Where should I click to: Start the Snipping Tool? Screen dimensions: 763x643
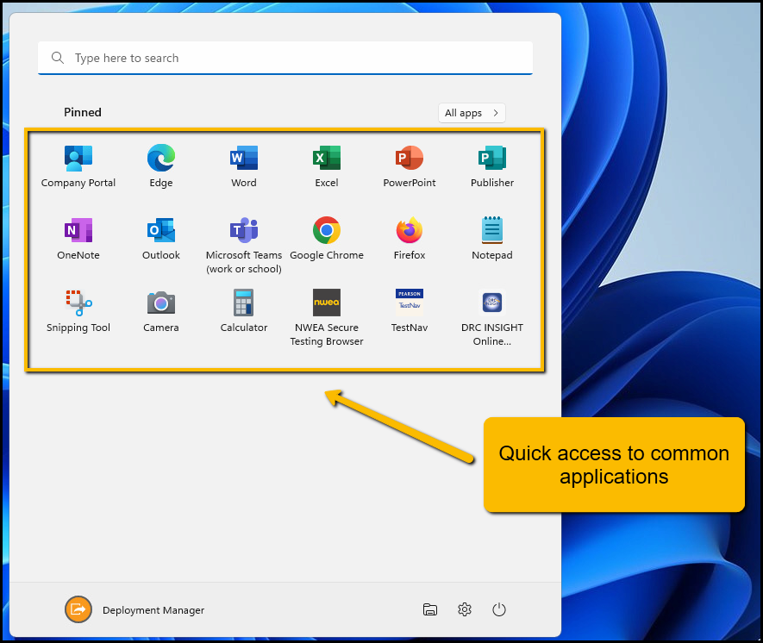point(78,311)
